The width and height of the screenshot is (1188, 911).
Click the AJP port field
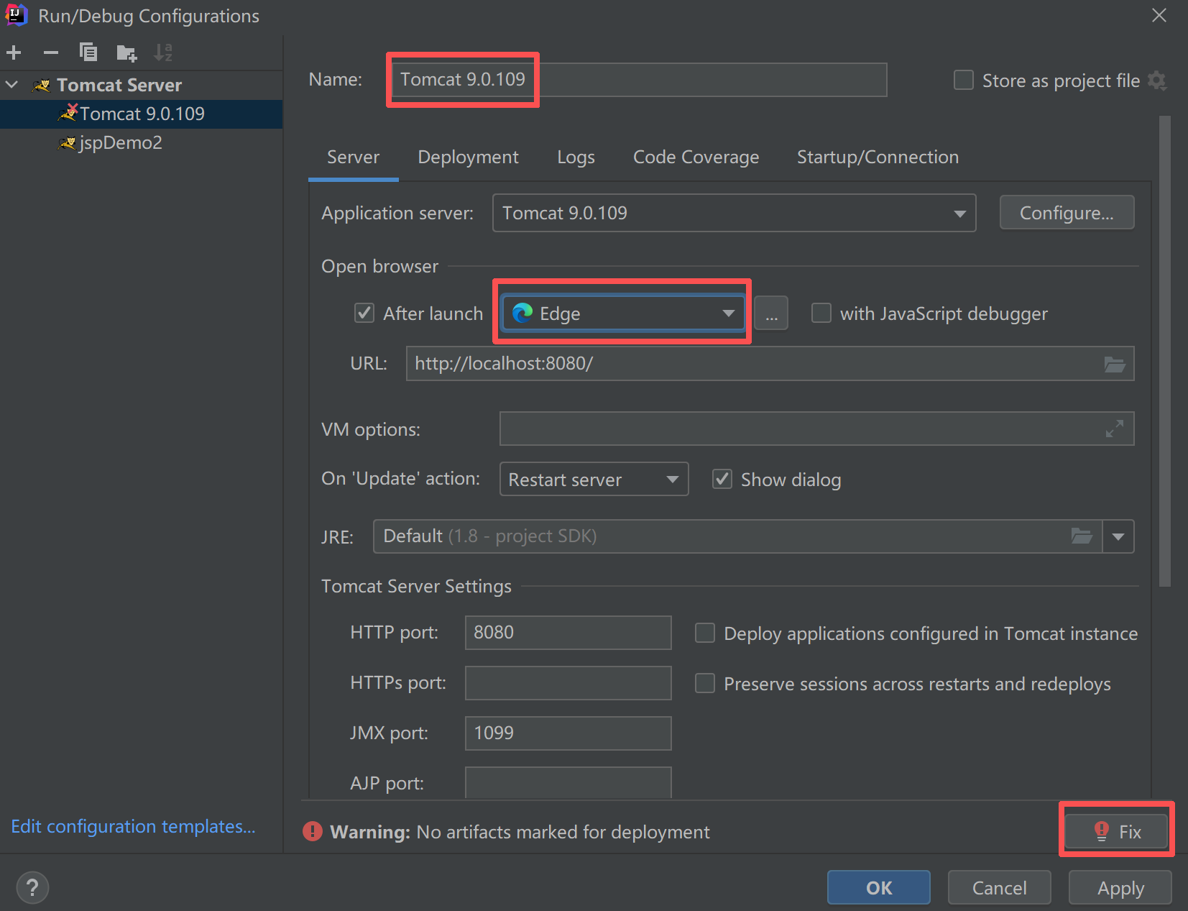click(x=568, y=782)
